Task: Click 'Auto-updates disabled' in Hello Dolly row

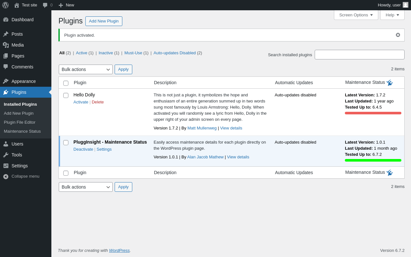Action: (x=295, y=95)
